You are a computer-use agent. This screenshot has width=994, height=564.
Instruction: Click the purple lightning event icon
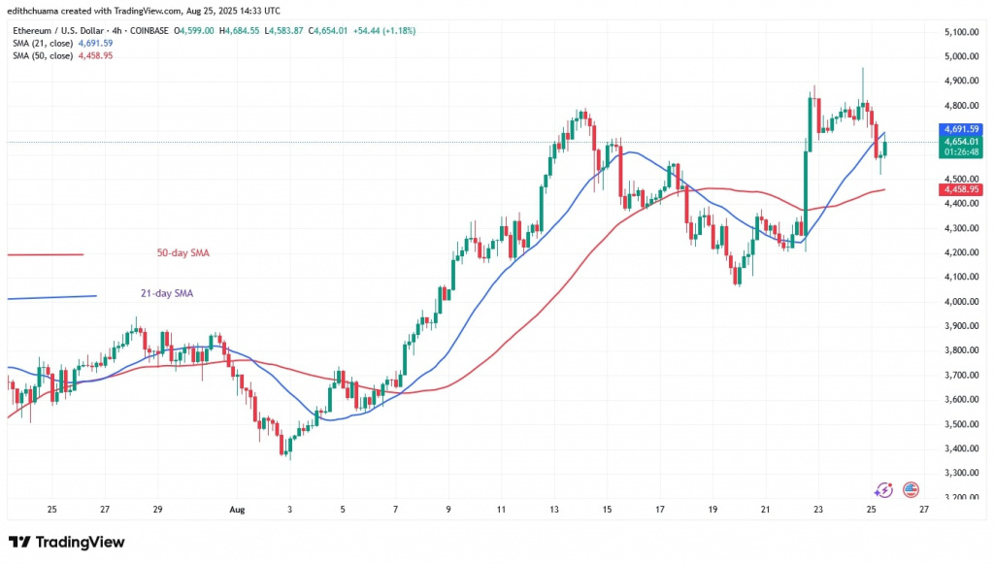tap(883, 490)
